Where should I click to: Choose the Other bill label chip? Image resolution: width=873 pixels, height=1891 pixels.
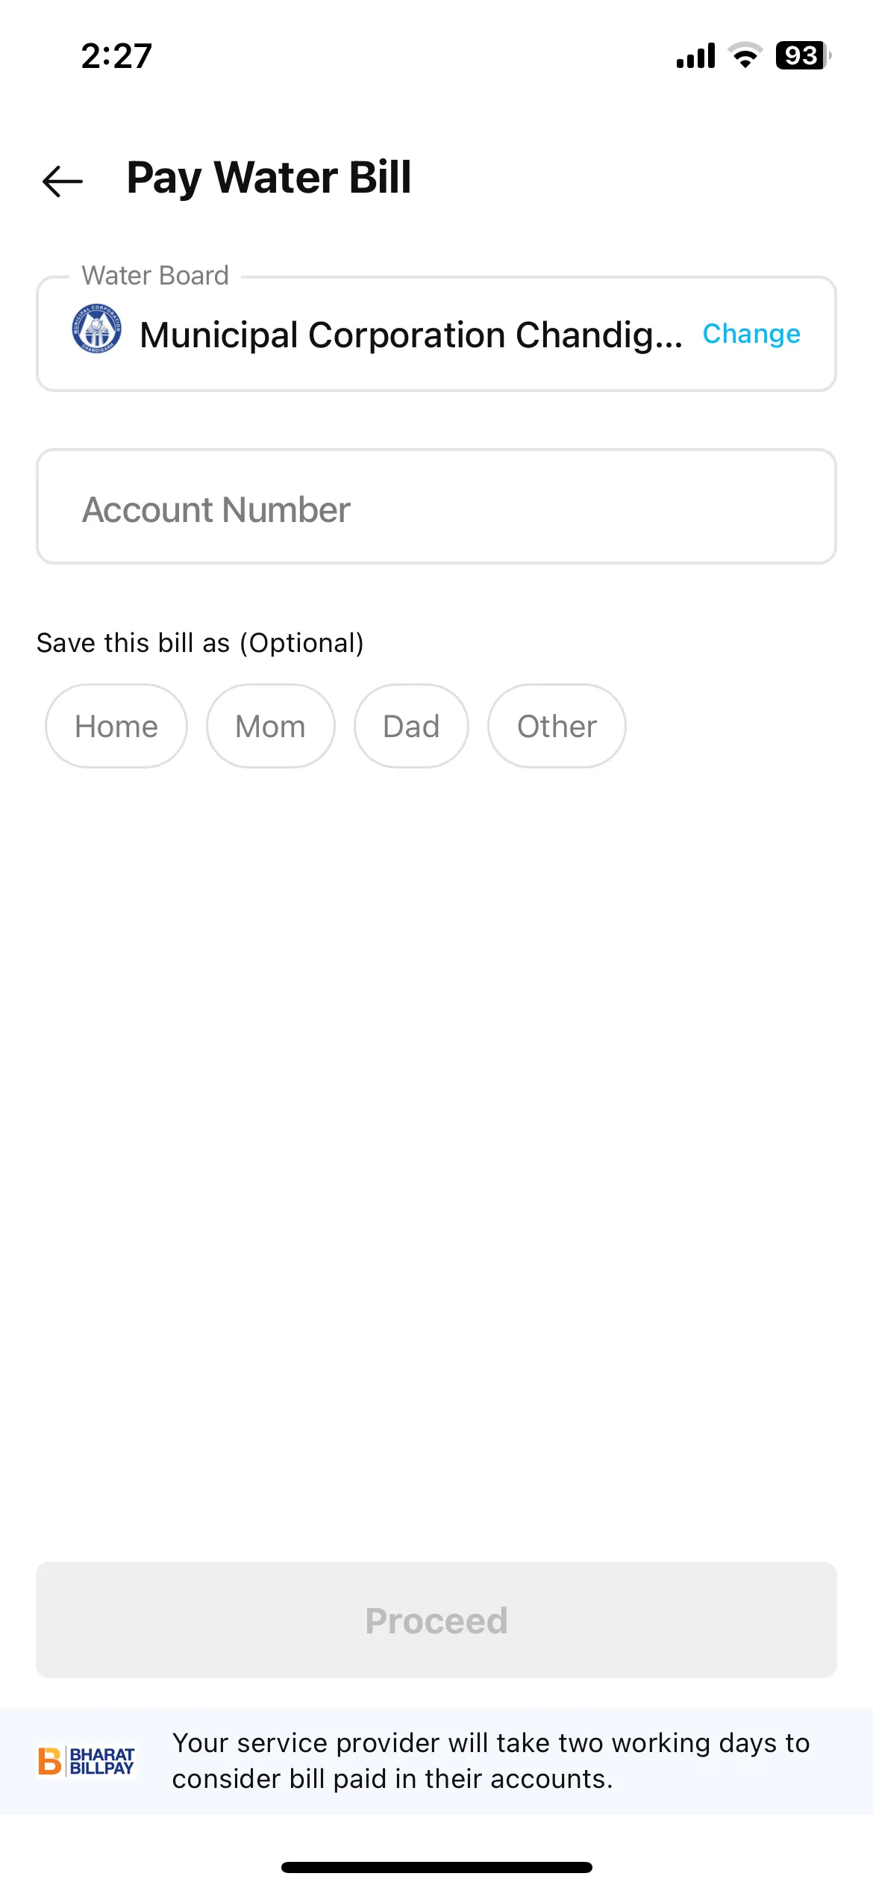point(557,726)
